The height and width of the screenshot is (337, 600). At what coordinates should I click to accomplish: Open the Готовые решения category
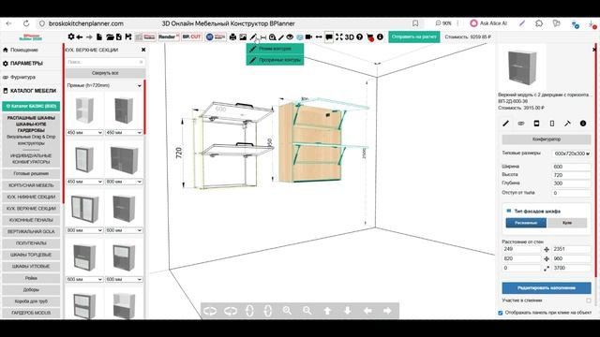point(31,173)
